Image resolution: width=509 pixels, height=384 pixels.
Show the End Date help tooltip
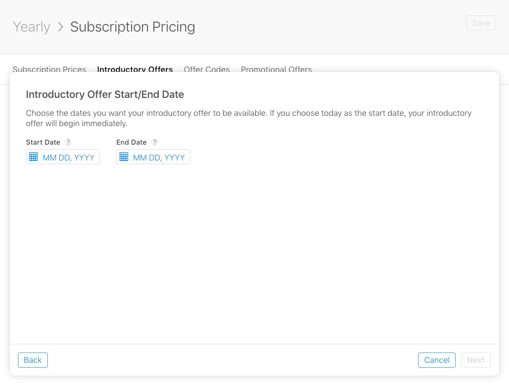pos(154,142)
